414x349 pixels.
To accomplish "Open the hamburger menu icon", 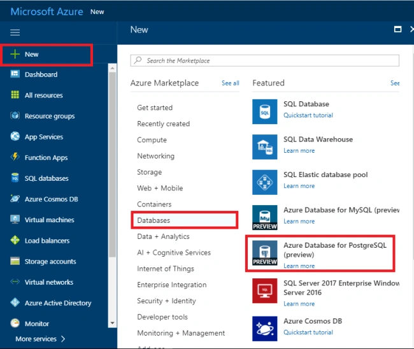I will tap(15, 32).
